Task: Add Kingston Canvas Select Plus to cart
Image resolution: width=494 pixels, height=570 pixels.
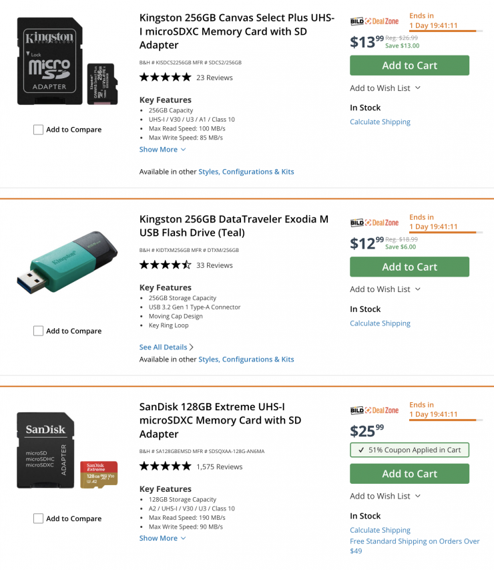Action: 409,65
